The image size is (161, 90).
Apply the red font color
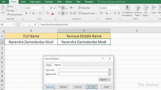pos(53,13)
